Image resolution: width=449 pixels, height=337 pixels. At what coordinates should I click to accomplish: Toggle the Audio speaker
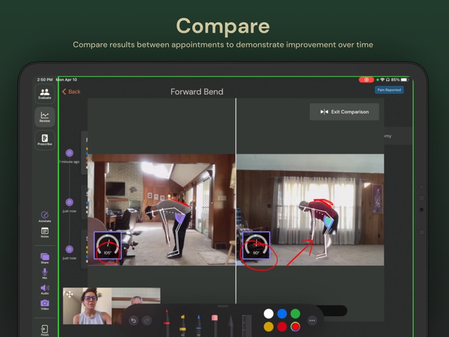45,289
